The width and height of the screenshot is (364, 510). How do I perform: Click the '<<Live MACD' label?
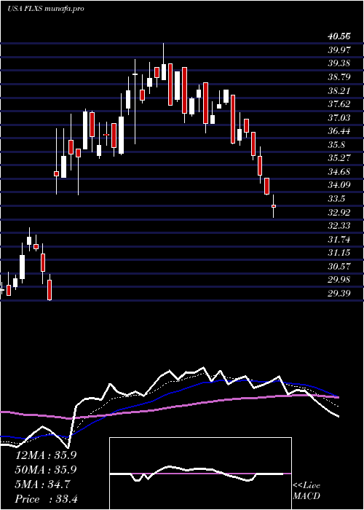click(306, 491)
